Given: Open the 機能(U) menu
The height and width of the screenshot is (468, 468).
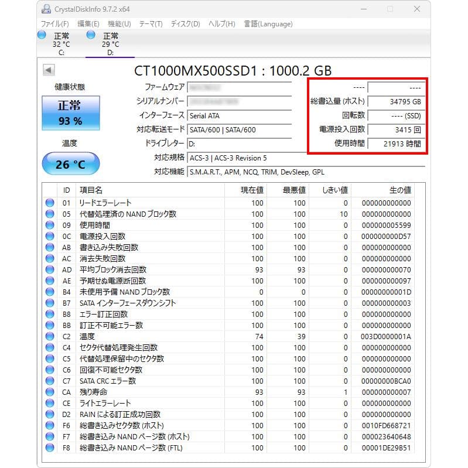Looking at the screenshot, I should pyautogui.click(x=119, y=24).
